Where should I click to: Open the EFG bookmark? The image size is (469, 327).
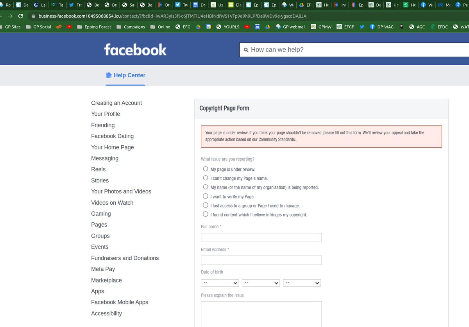[x=183, y=27]
